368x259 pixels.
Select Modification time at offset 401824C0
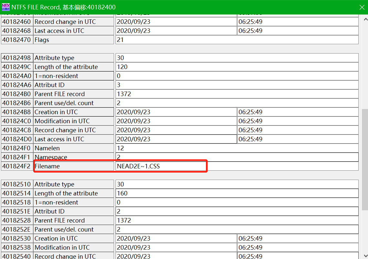(x=298, y=121)
